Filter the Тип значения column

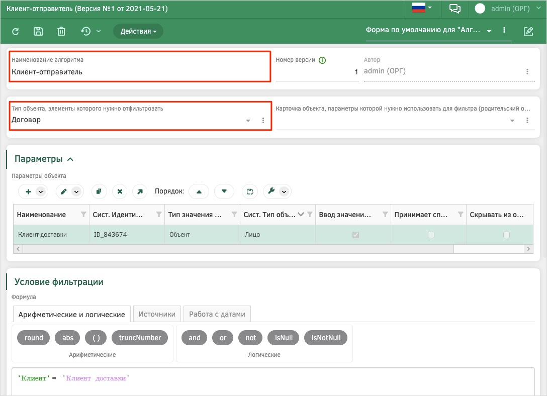pos(234,215)
